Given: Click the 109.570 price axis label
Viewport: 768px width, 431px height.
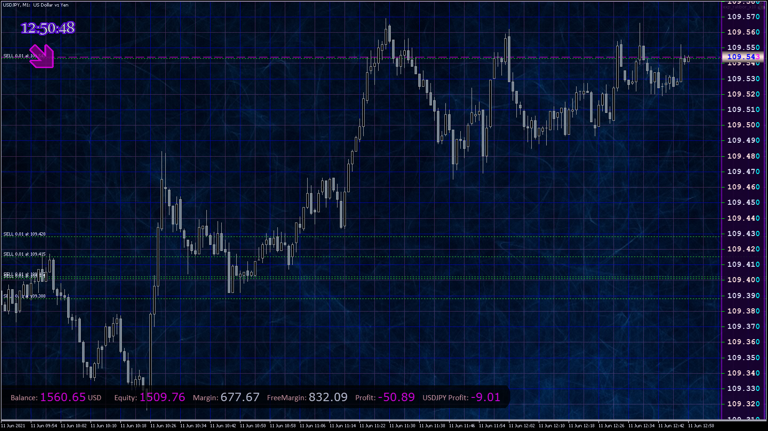Looking at the screenshot, I should [x=744, y=17].
